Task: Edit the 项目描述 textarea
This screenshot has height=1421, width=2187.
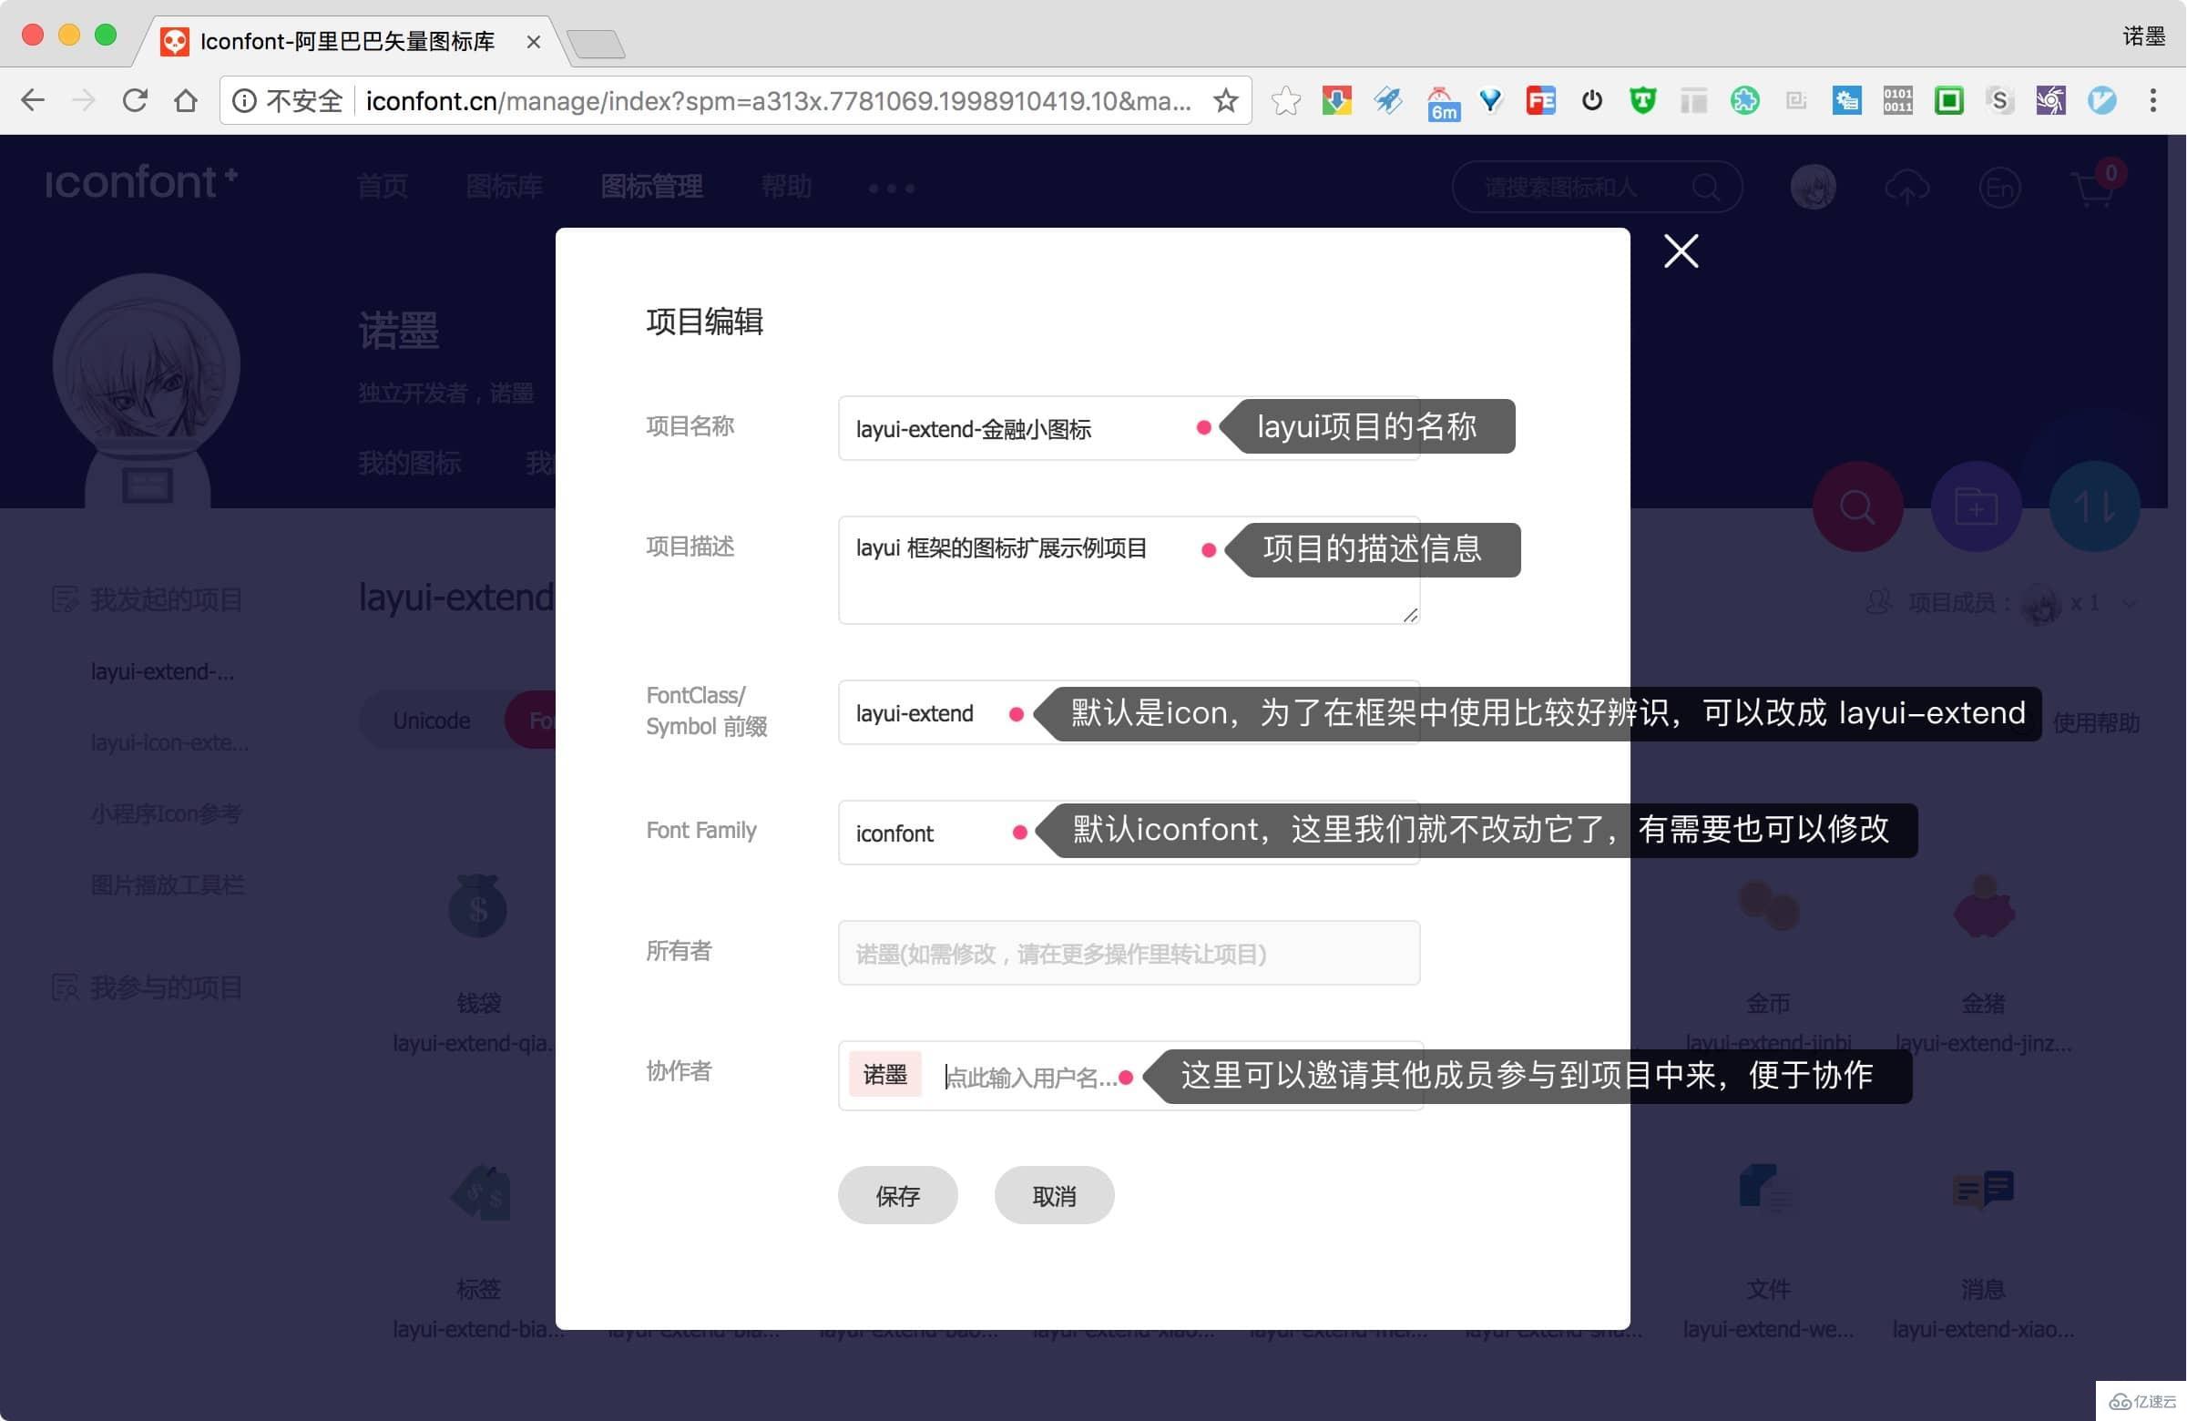Action: 1129,570
